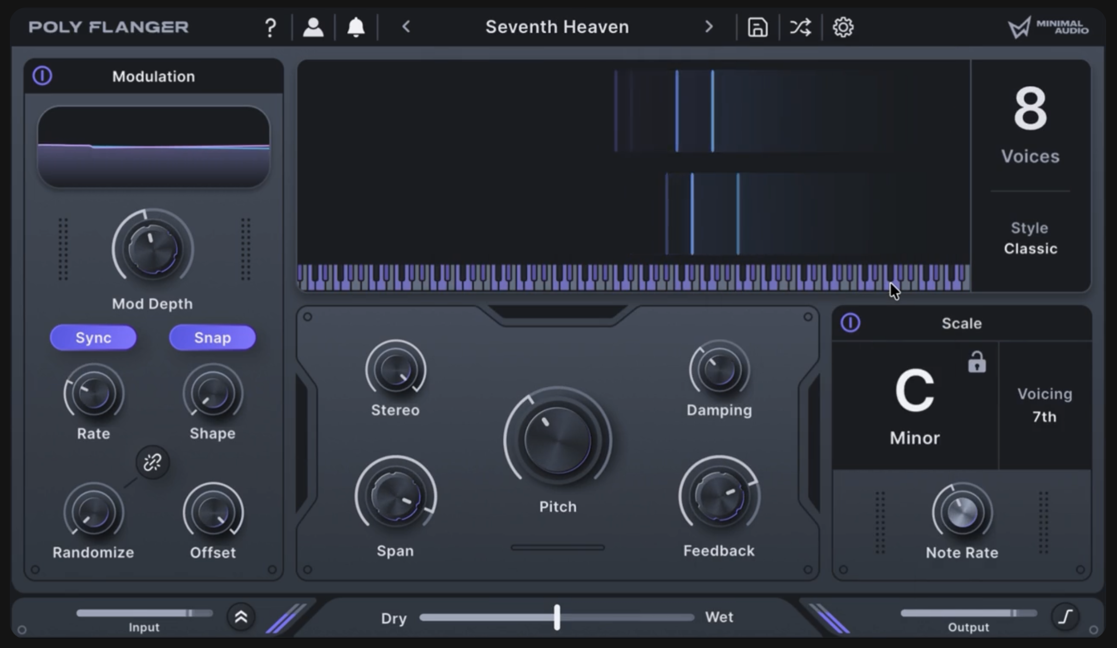Open the notifications bell
The height and width of the screenshot is (648, 1117).
click(356, 27)
